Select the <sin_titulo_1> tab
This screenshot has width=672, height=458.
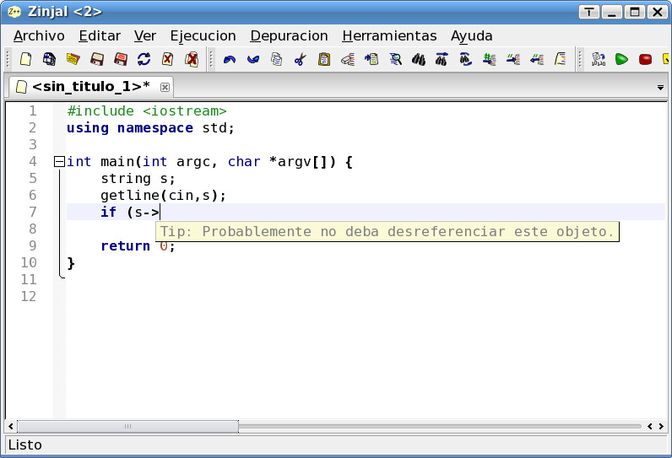click(91, 87)
